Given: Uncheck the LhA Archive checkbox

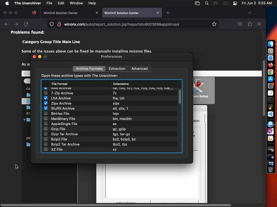Looking at the screenshot, I should coord(46,98).
